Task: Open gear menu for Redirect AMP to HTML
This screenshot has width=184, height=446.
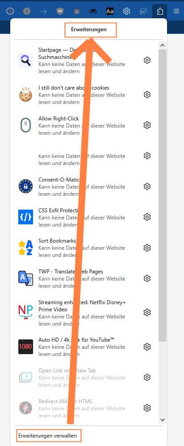Action: [x=147, y=408]
